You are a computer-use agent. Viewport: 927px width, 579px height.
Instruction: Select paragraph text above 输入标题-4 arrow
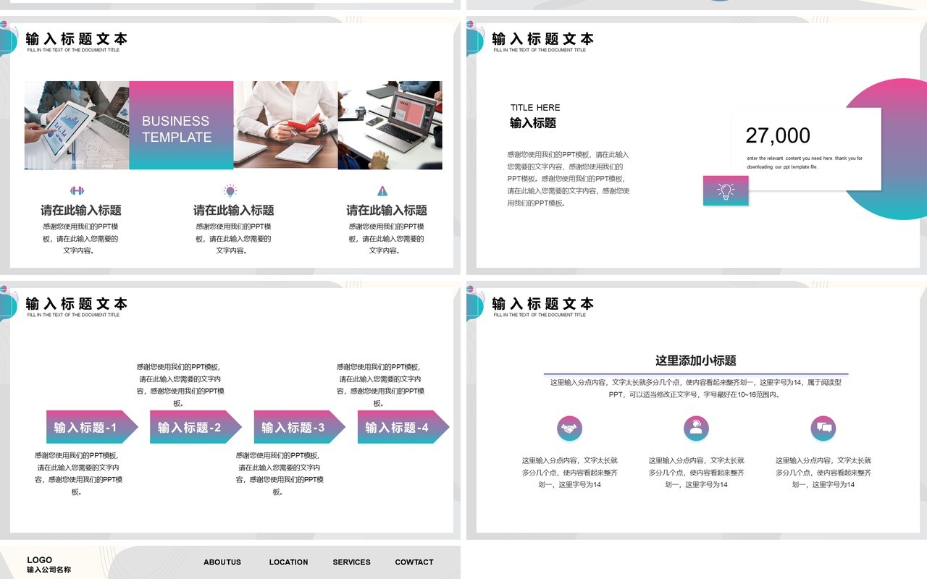pos(379,385)
